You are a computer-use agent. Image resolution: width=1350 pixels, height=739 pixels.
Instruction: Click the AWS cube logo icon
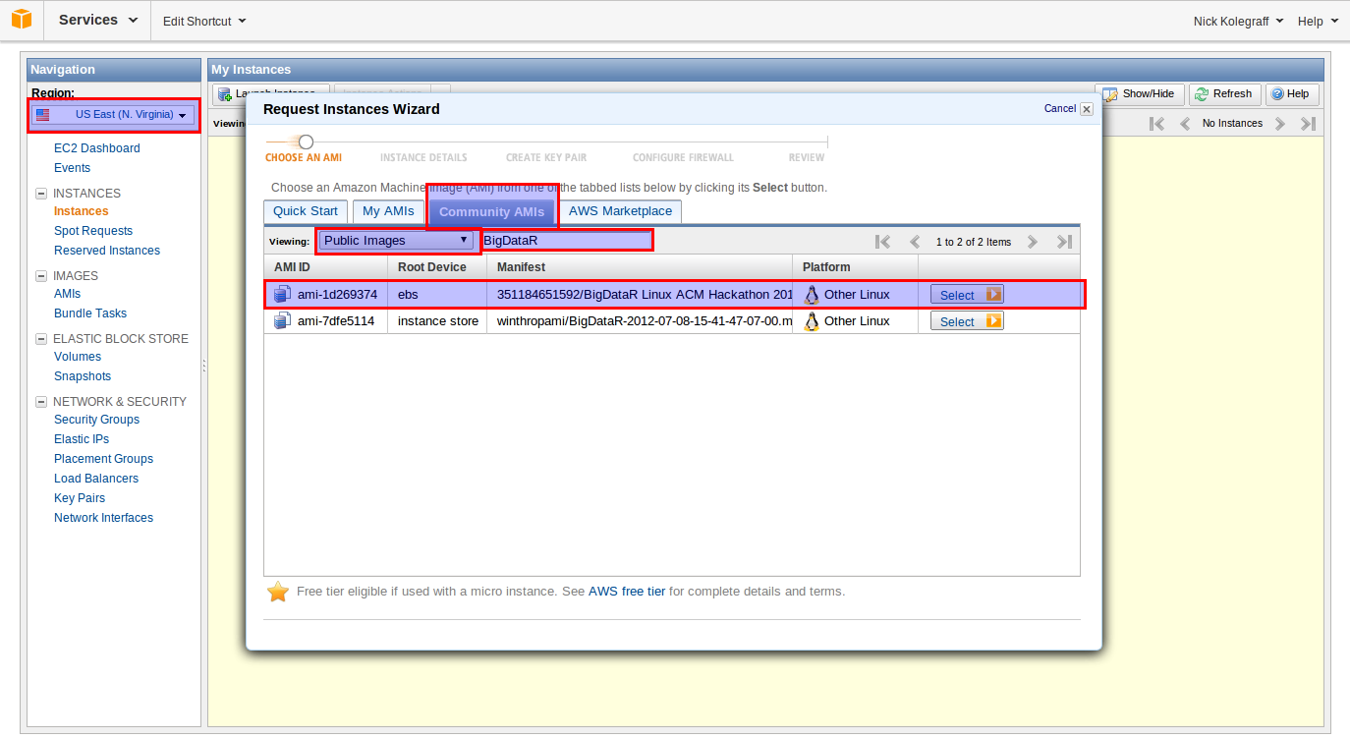point(22,19)
